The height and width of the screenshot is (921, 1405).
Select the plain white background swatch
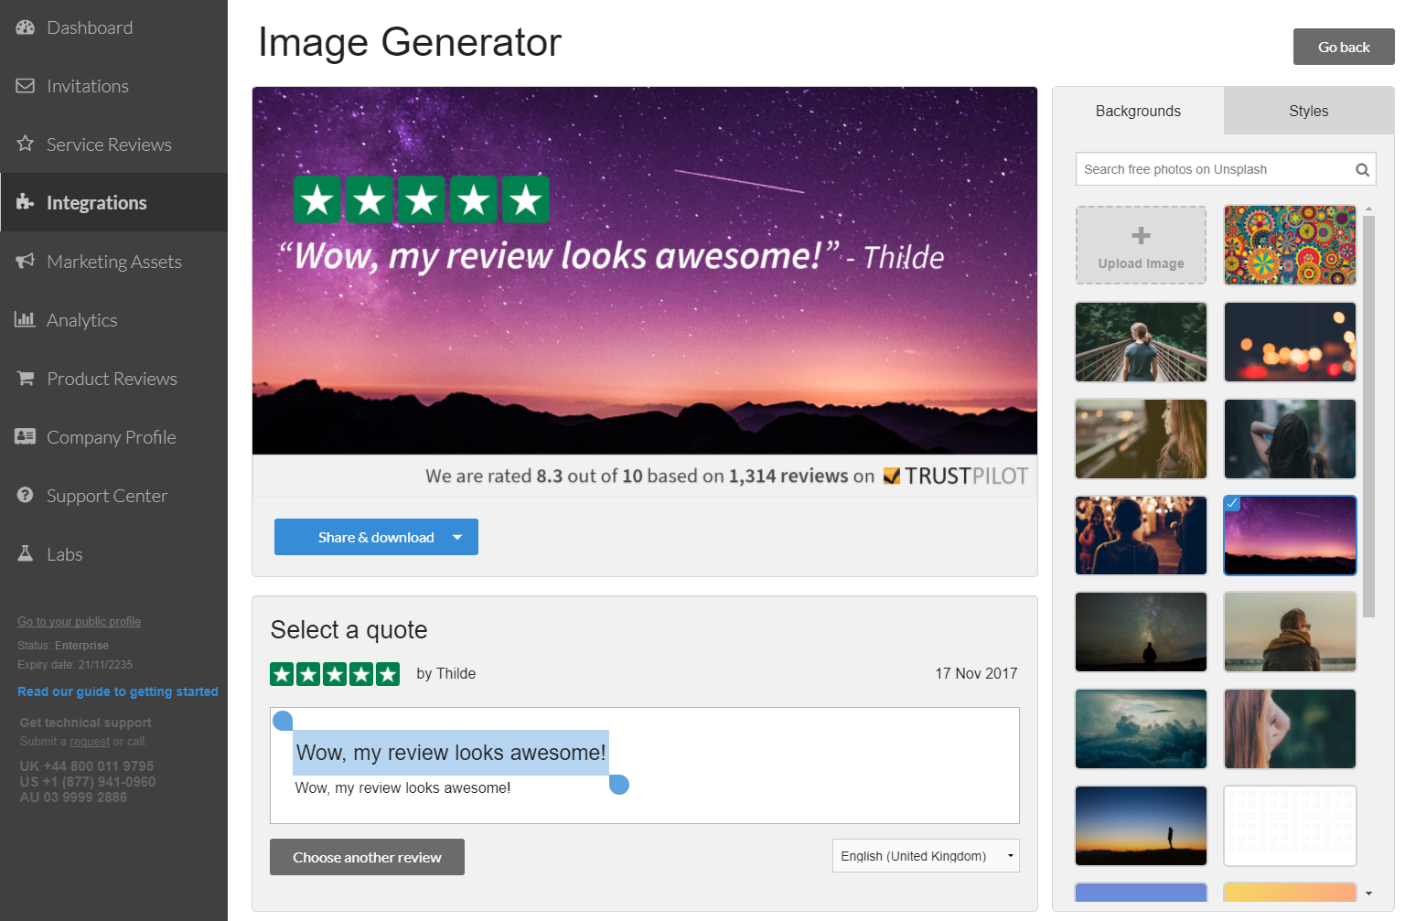pos(1290,826)
